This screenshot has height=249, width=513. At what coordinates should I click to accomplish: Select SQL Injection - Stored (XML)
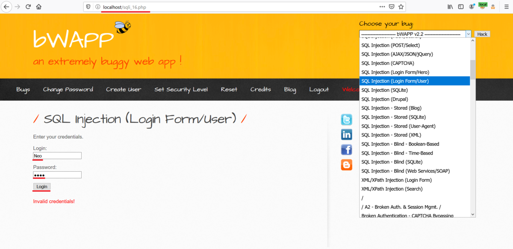tap(415, 135)
